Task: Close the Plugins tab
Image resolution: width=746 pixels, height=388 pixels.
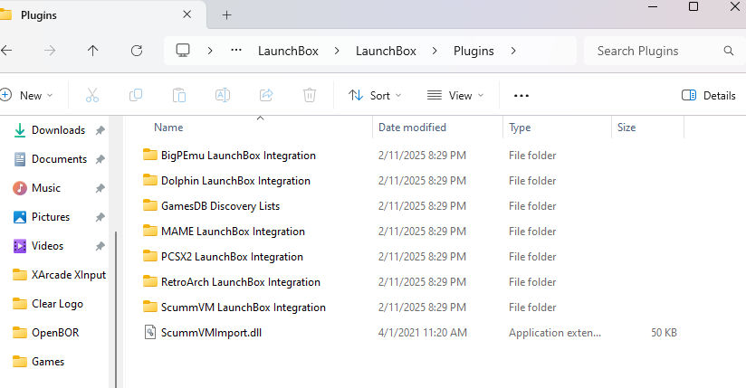Action: (187, 14)
